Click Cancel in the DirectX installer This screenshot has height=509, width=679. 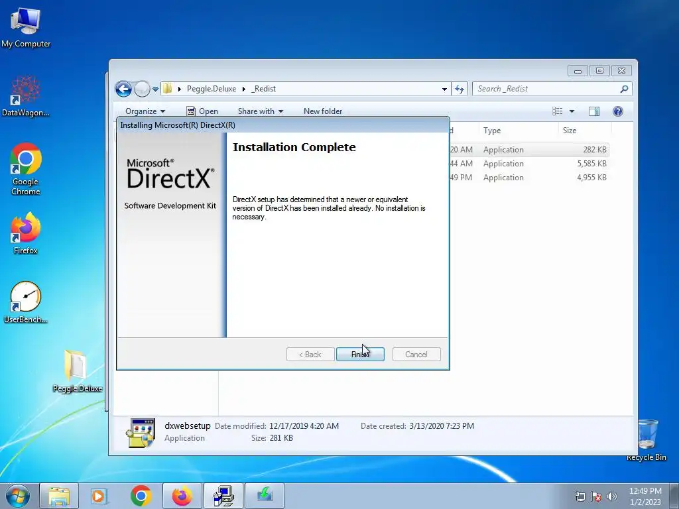coord(416,354)
